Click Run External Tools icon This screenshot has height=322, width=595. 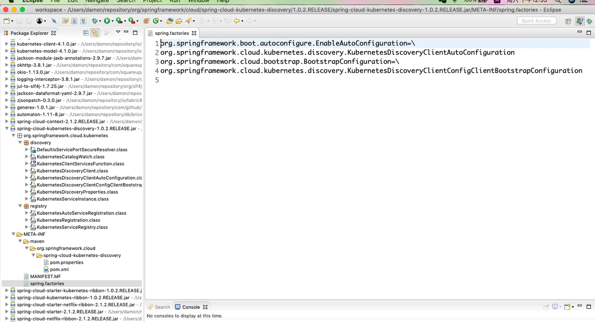point(131,21)
